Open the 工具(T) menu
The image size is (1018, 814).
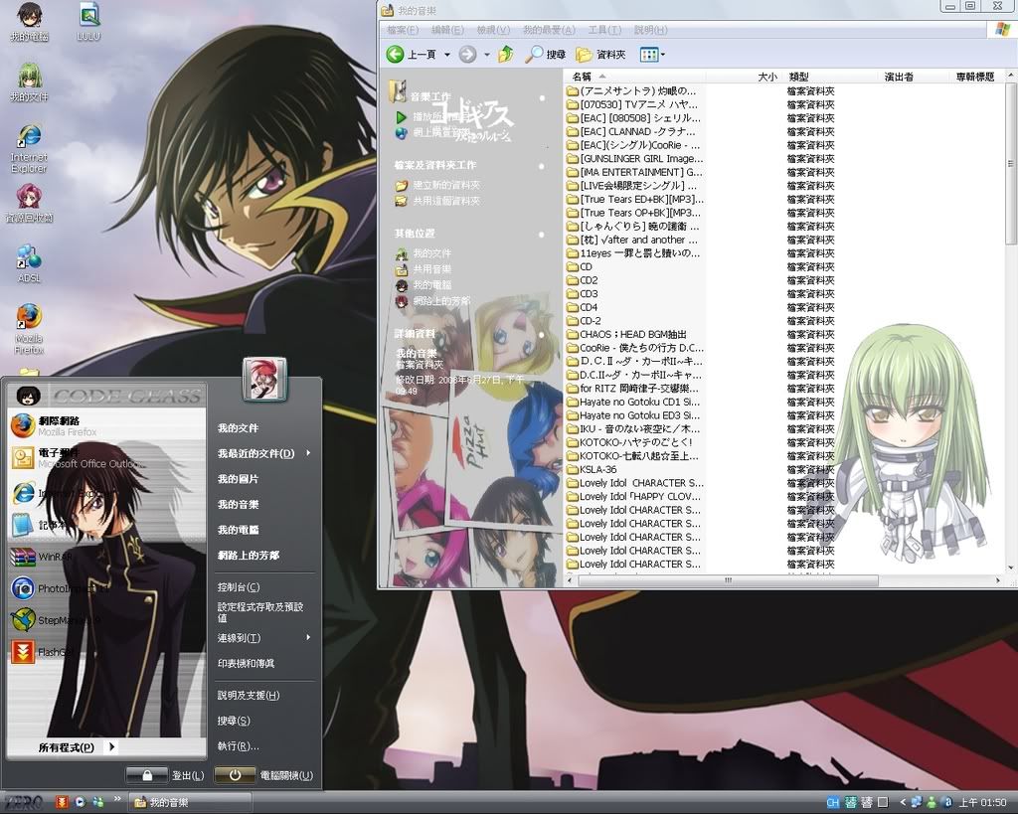[604, 30]
